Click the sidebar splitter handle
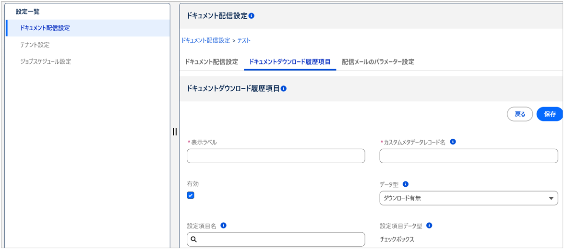The width and height of the screenshot is (566, 252). [x=175, y=132]
